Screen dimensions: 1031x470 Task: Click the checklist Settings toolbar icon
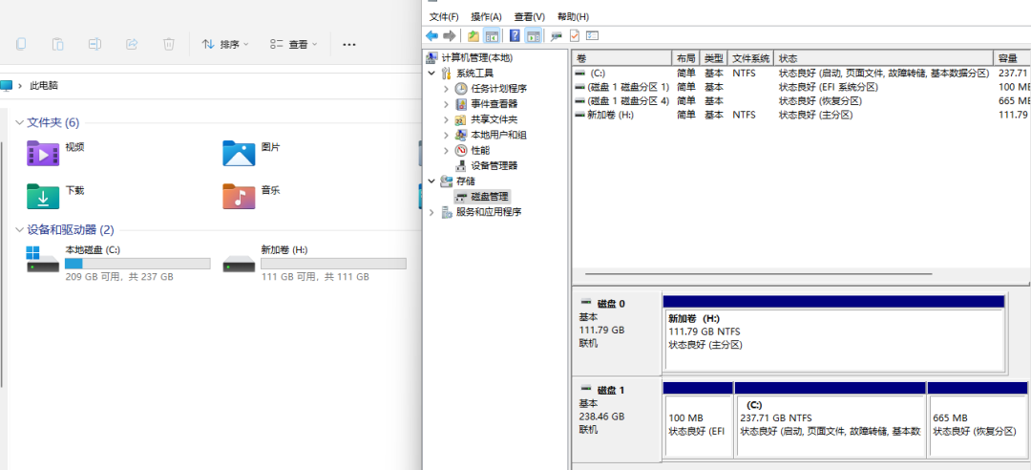593,35
